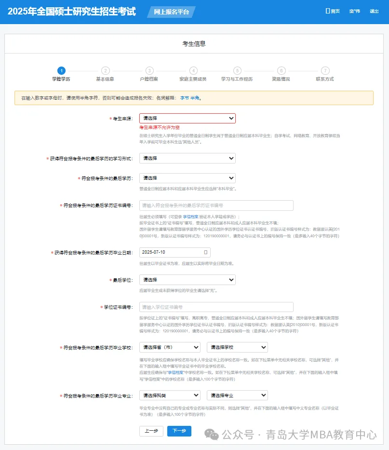
Task: Click step 3 户籍档案 circle icon
Action: pos(149,70)
